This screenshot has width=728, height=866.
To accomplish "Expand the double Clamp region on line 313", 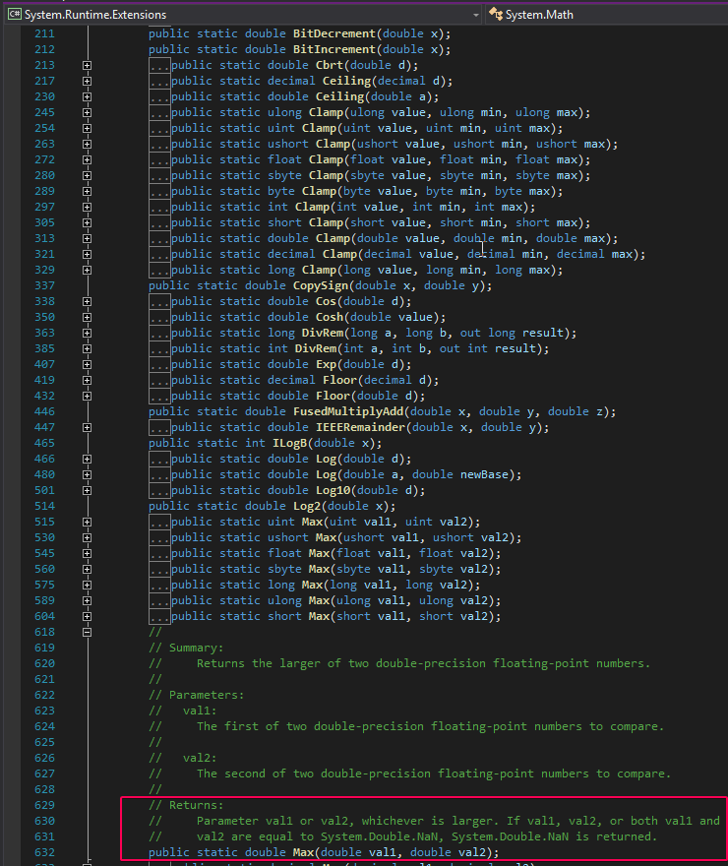I will click(87, 238).
